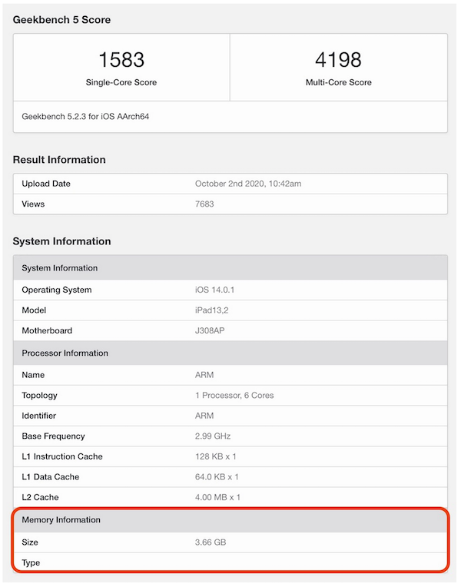461x587 pixels.
Task: Click the single-core score 1583
Action: (121, 60)
